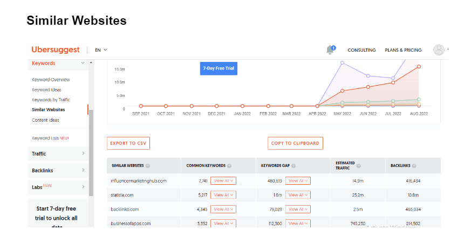
Task: Click the Ubersuggest logo
Action: [x=56, y=50]
